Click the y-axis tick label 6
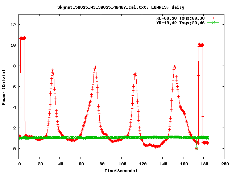Image resolution: width=232 pixels, height=174 pixels. tap(14, 87)
